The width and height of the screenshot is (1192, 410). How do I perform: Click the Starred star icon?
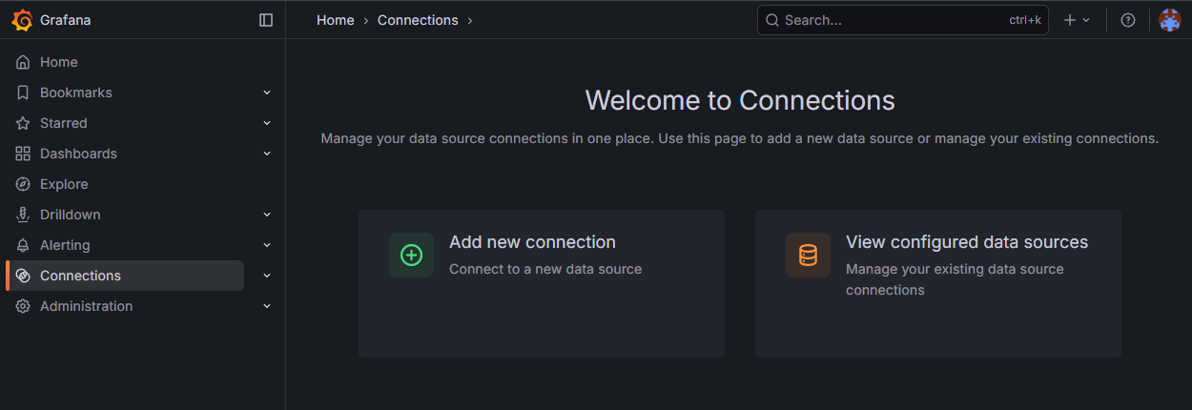click(23, 123)
